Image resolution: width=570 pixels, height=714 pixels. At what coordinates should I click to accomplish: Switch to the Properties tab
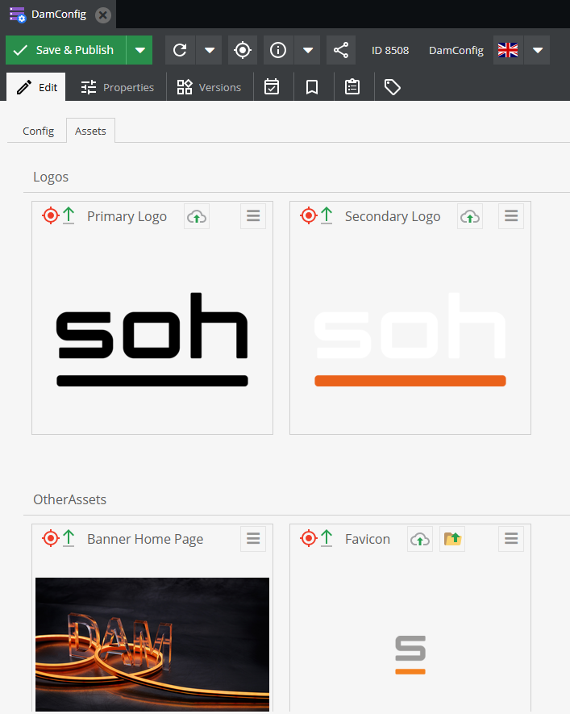pos(117,87)
